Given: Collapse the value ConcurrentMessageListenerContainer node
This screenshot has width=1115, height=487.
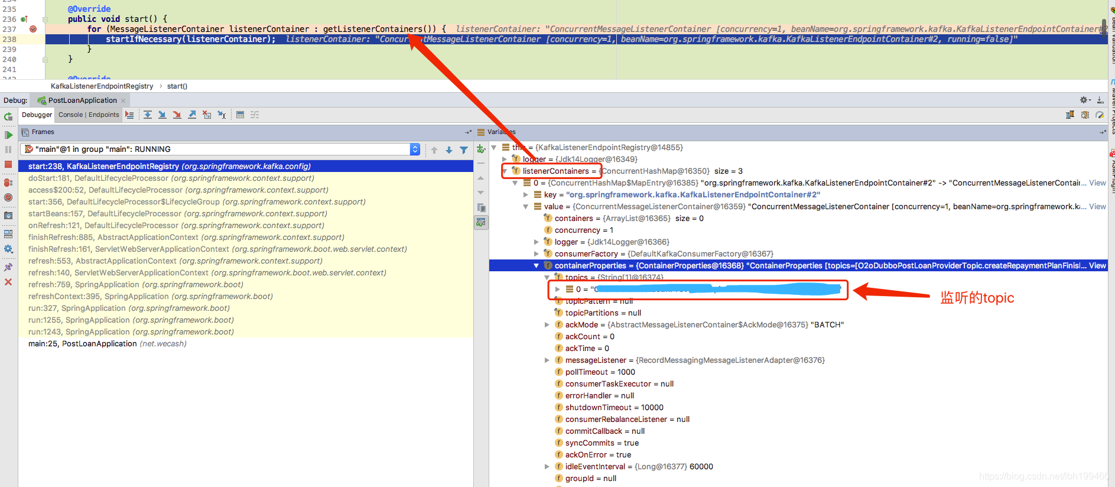Looking at the screenshot, I should pyautogui.click(x=526, y=207).
